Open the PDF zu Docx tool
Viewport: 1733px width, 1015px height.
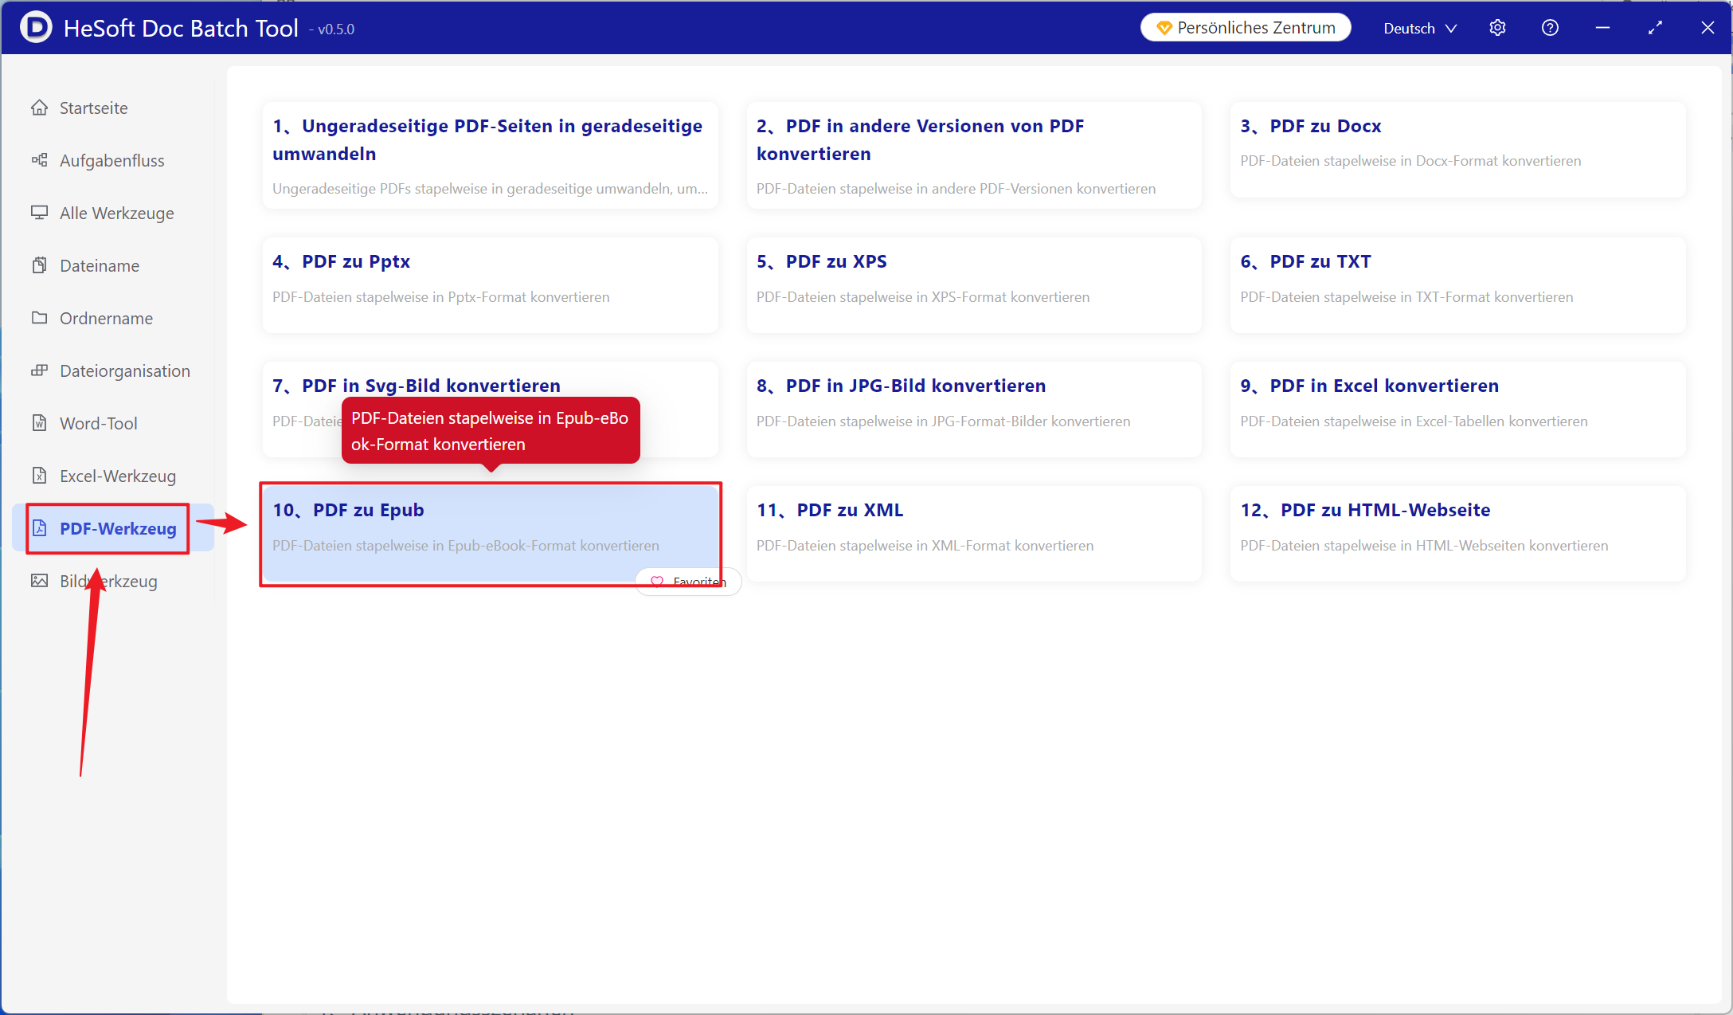click(x=1457, y=150)
